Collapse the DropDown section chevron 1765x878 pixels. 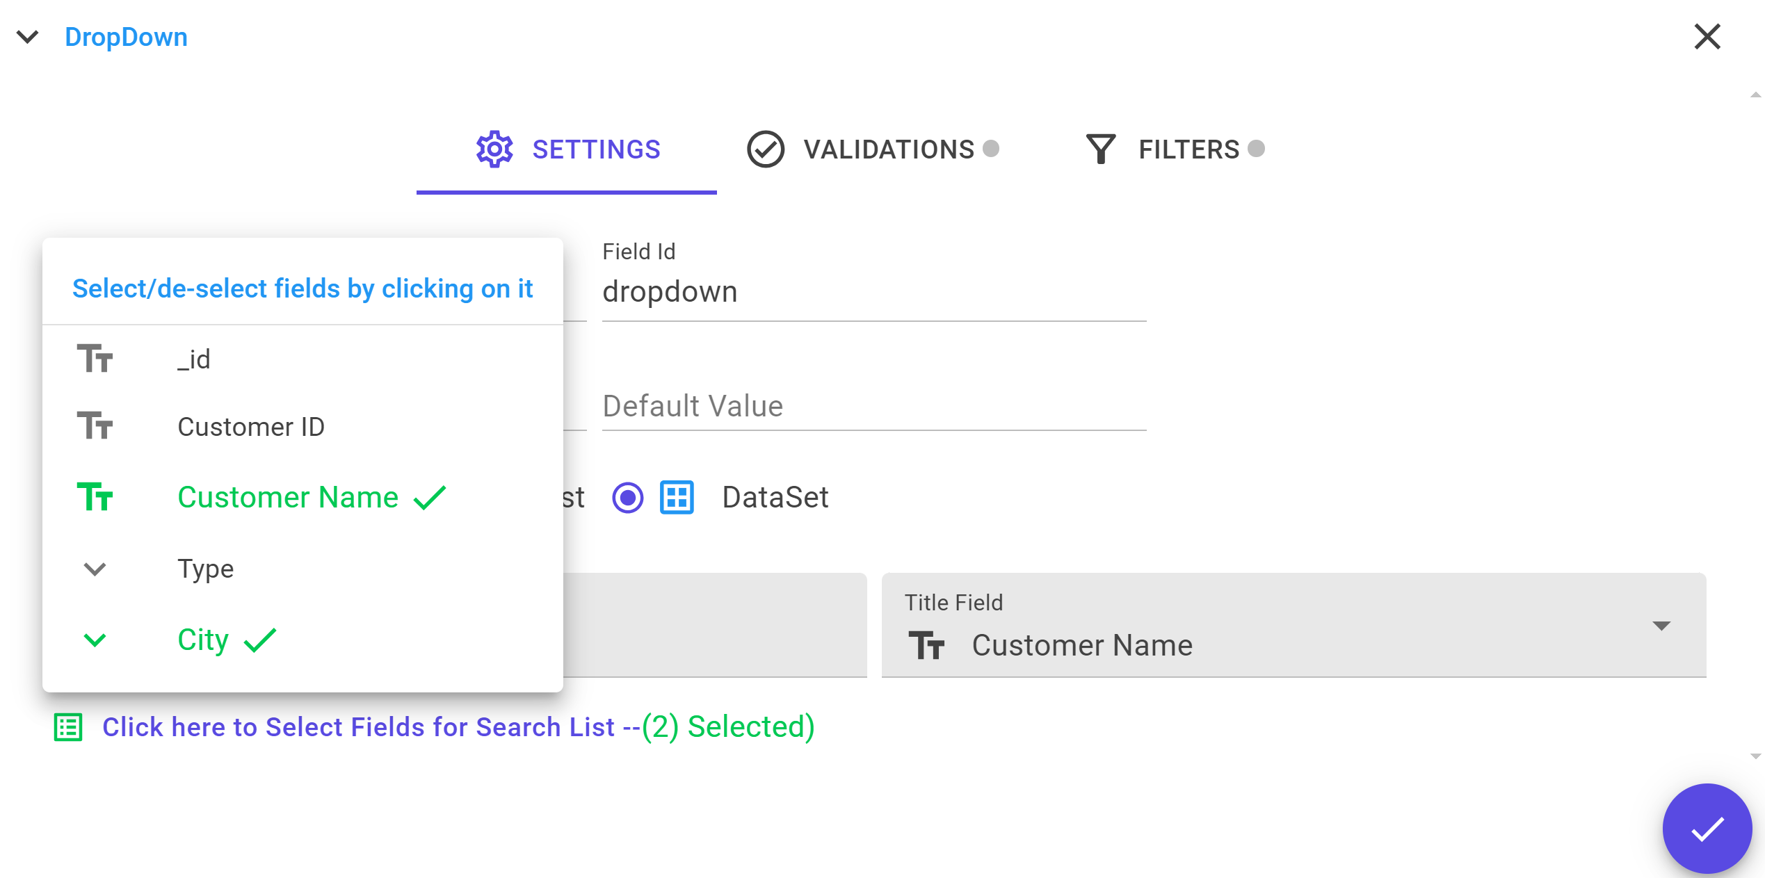(x=28, y=37)
